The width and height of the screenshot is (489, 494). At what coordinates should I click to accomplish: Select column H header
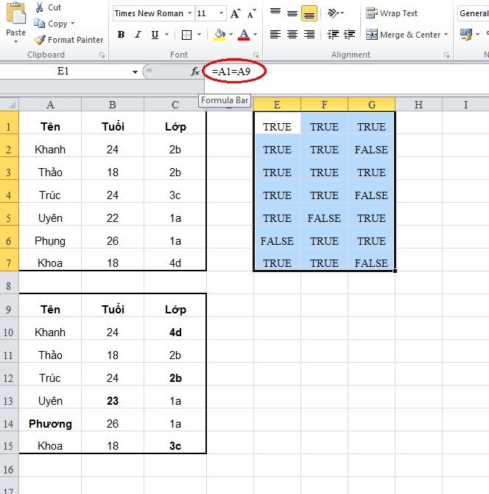click(418, 105)
